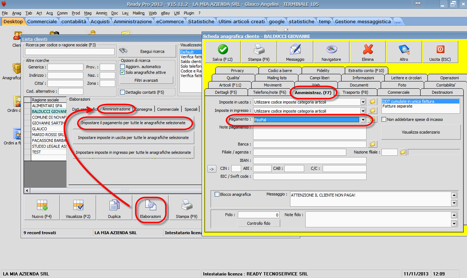Exit the client card with Uscita (ESC)
This screenshot has width=467, height=278.
pos(440,52)
